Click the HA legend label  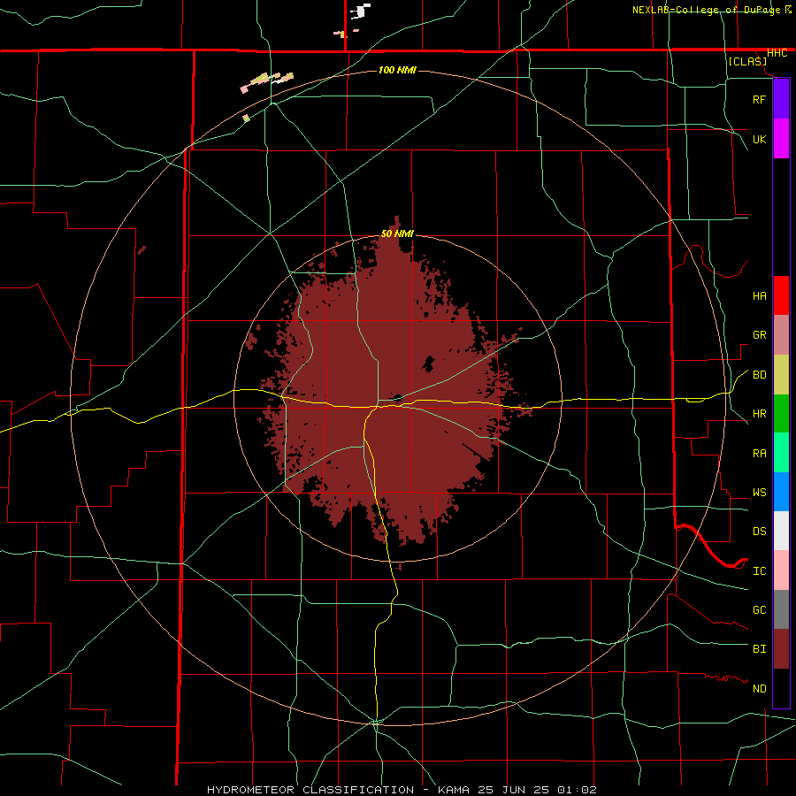(759, 296)
